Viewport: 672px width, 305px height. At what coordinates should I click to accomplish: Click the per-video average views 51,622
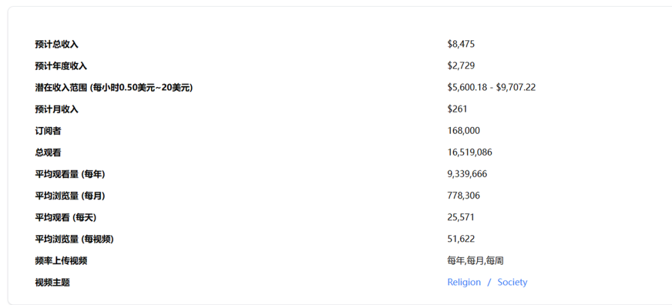point(461,239)
